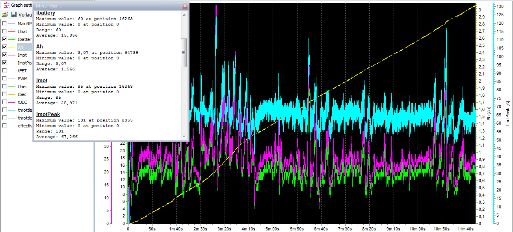Select the highlighted Ah list entry
513x232 pixels.
(20, 47)
